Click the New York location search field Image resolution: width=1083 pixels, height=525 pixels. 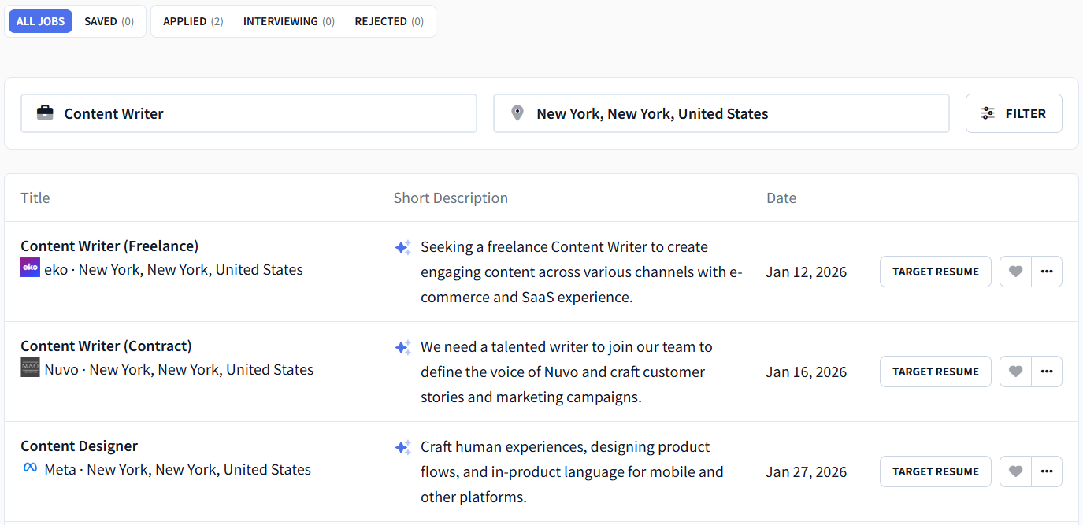tap(721, 113)
